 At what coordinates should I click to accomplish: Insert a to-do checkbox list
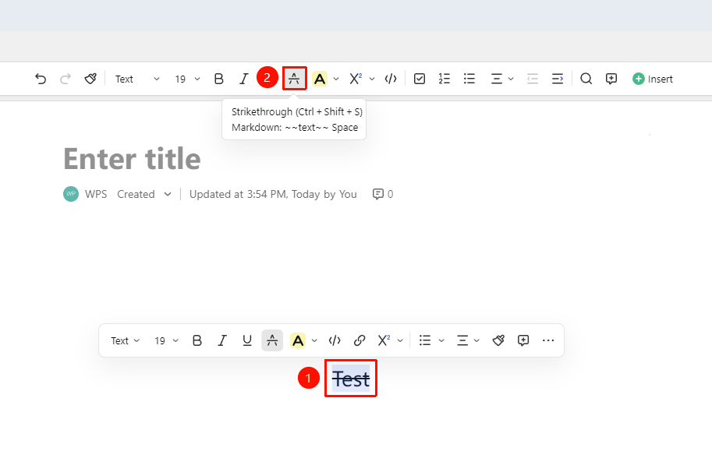pos(420,79)
